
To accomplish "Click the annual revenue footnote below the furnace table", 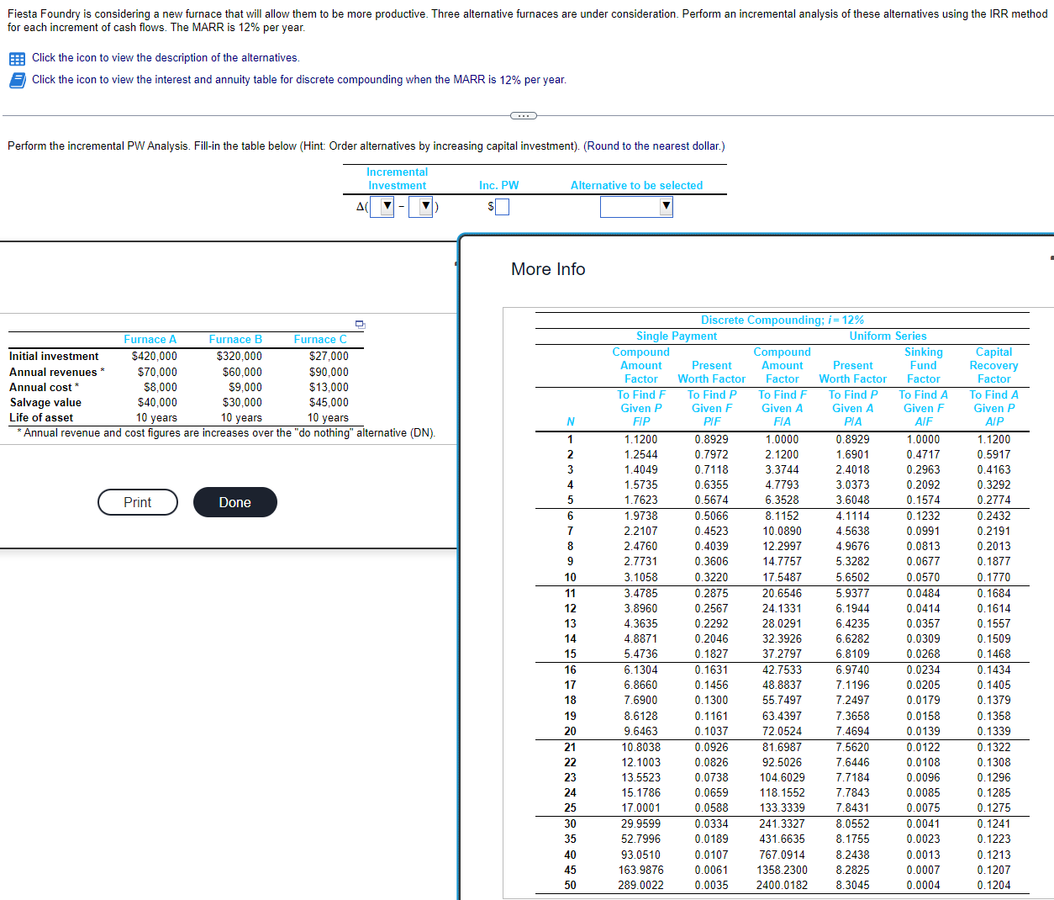I will 226,432.
